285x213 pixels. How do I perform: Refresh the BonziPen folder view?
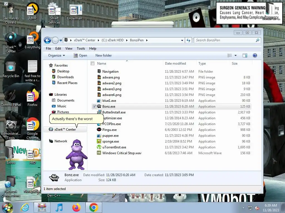[188, 40]
